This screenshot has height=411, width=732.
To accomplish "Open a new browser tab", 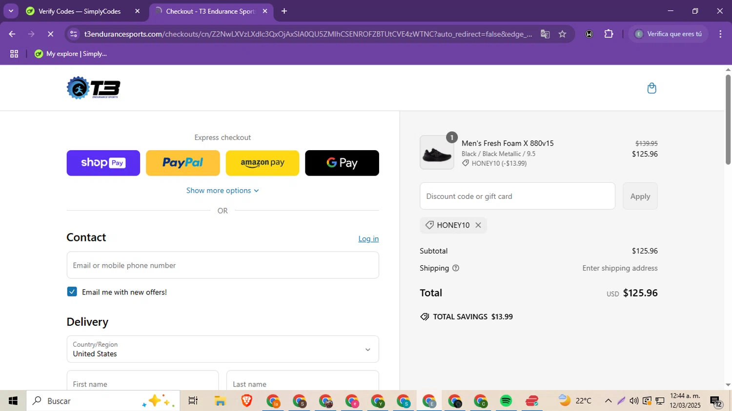I will point(284,11).
